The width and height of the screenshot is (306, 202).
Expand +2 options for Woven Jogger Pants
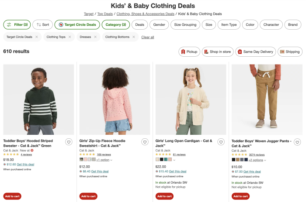pyautogui.click(x=257, y=160)
